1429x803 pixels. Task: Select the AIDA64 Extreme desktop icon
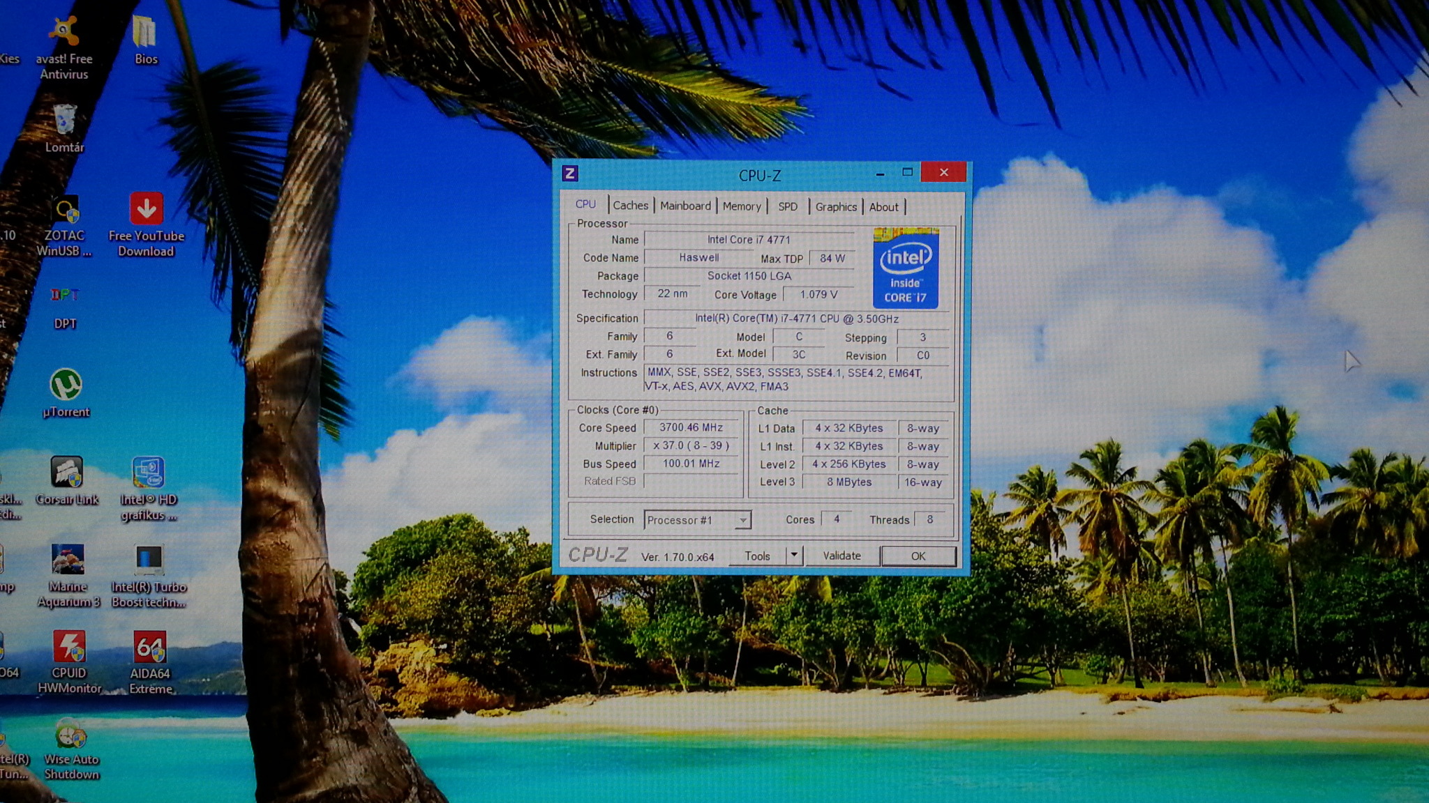150,662
